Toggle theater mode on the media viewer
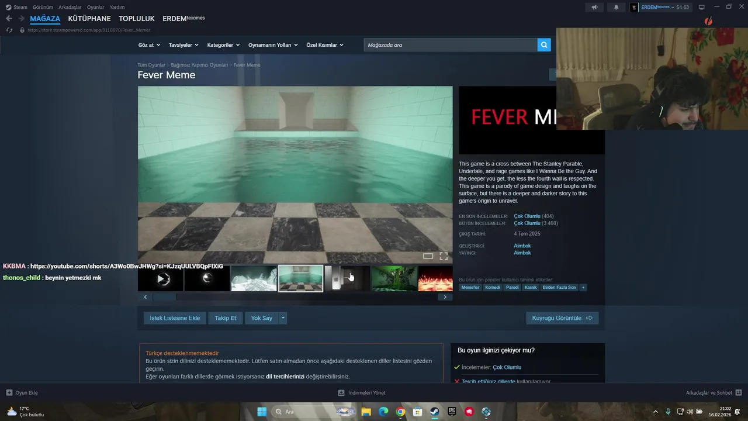Viewport: 748px width, 421px height. (428, 256)
